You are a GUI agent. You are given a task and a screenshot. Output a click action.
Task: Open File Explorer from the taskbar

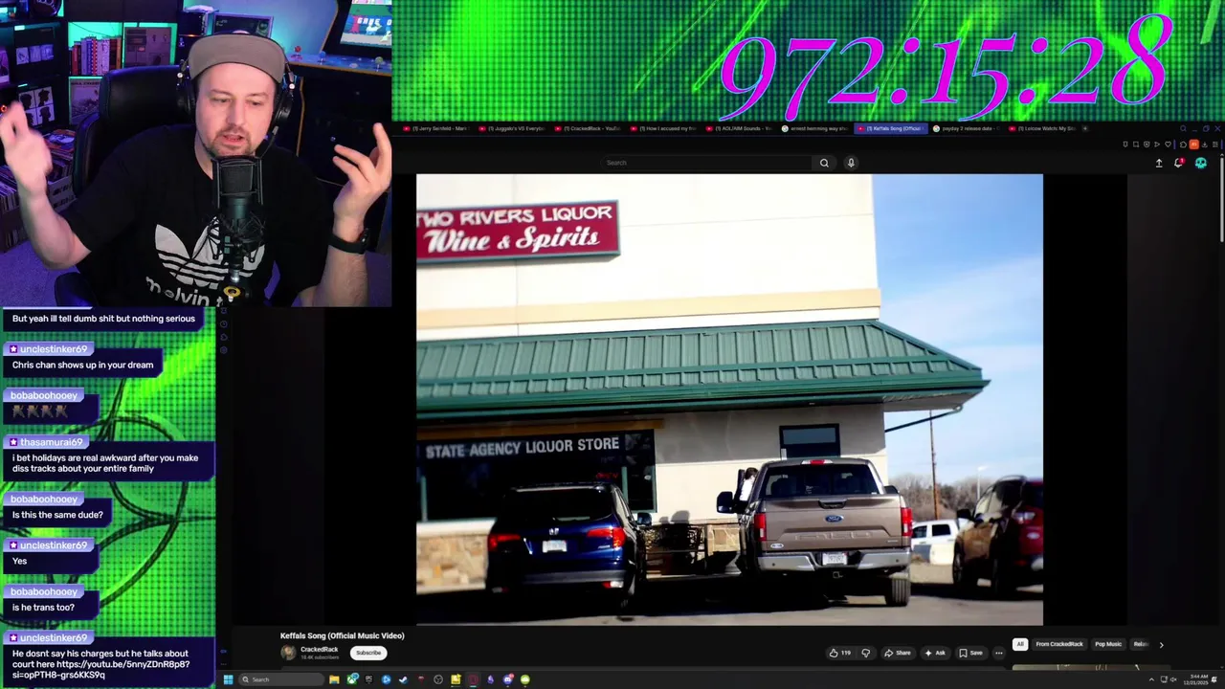click(x=334, y=679)
